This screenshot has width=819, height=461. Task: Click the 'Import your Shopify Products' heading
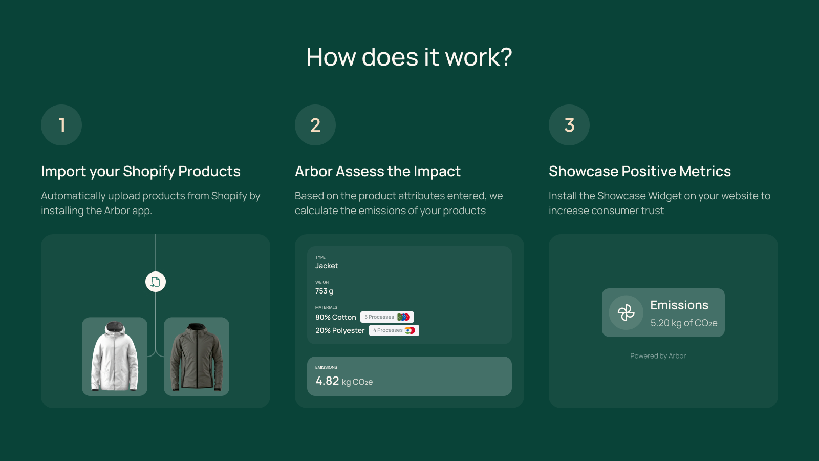pos(141,172)
